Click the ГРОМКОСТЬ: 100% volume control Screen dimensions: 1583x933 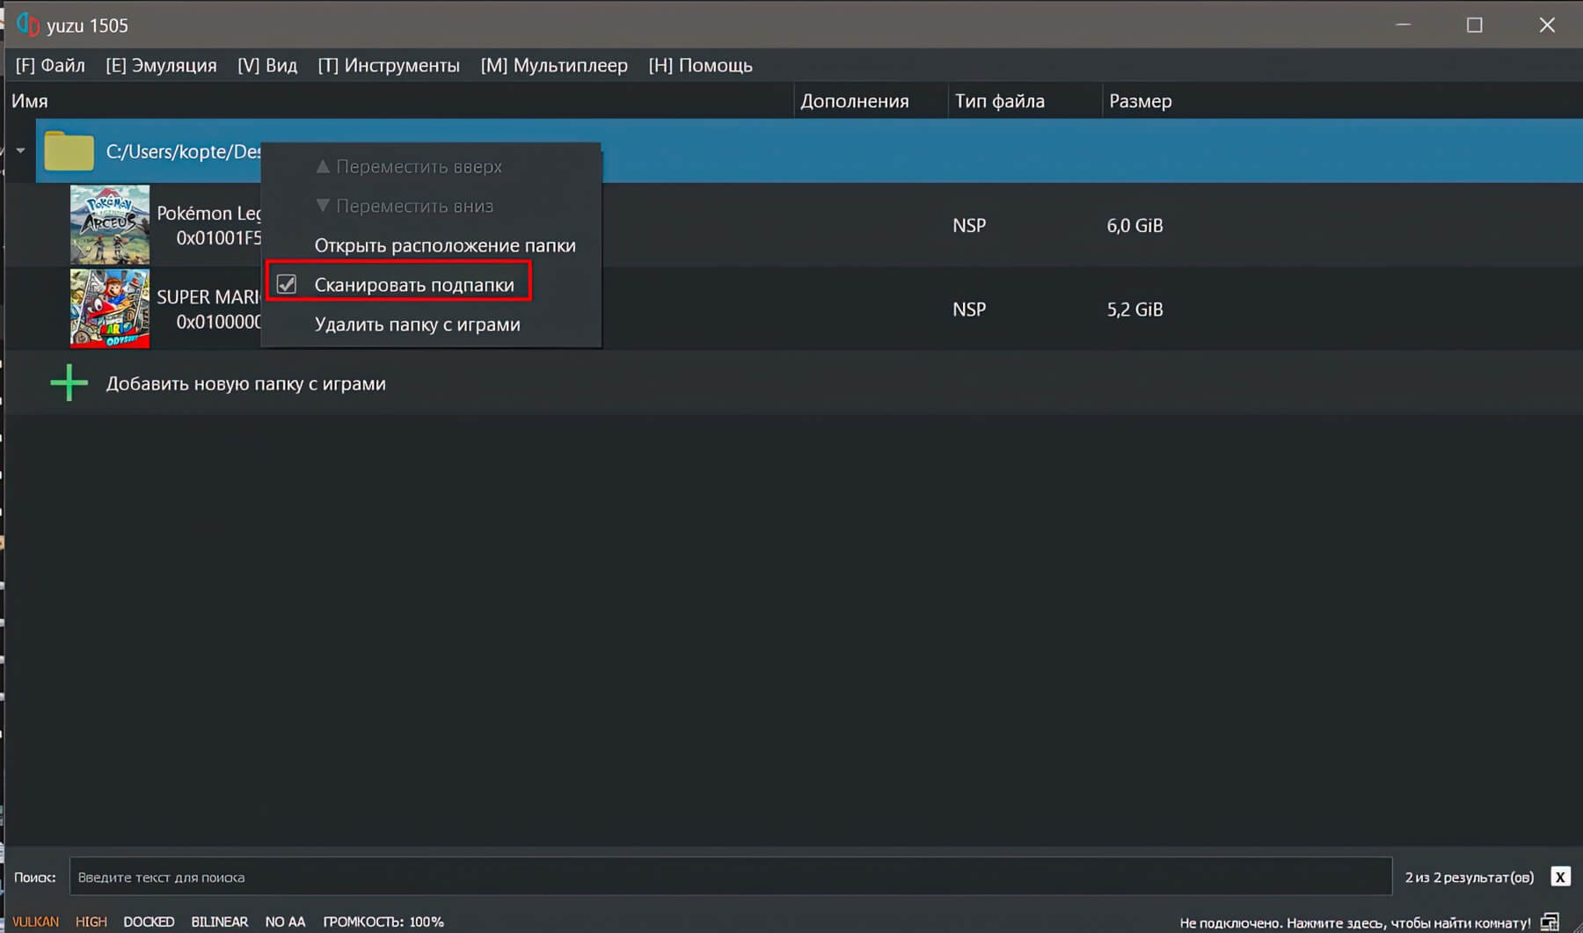click(x=383, y=922)
